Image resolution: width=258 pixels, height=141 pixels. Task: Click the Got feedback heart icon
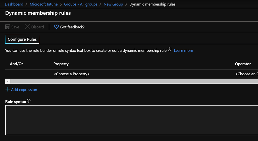[x=56, y=27]
